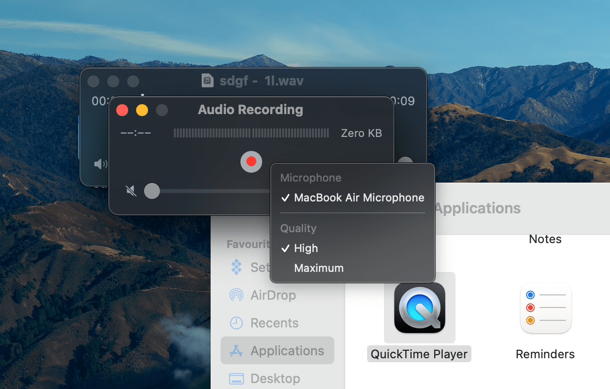This screenshot has height=389, width=610.
Task: Click the round volume control on the wav player's right
Action: pos(405,162)
